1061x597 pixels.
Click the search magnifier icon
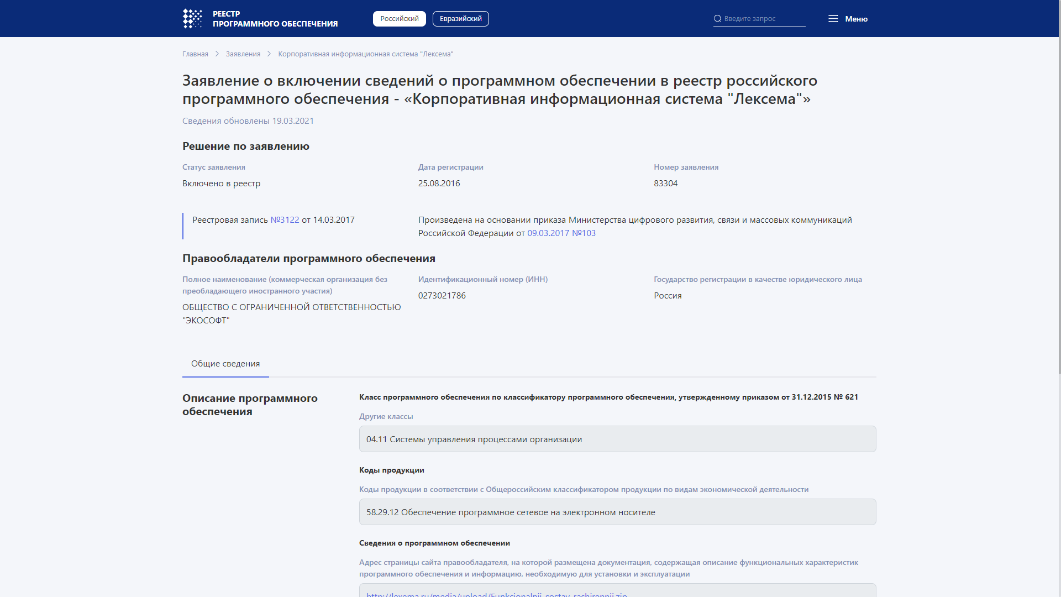(717, 19)
